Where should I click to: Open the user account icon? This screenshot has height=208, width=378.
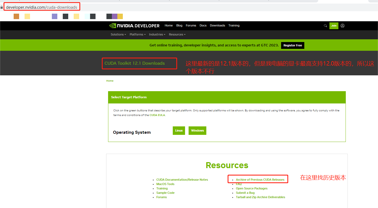343,26
